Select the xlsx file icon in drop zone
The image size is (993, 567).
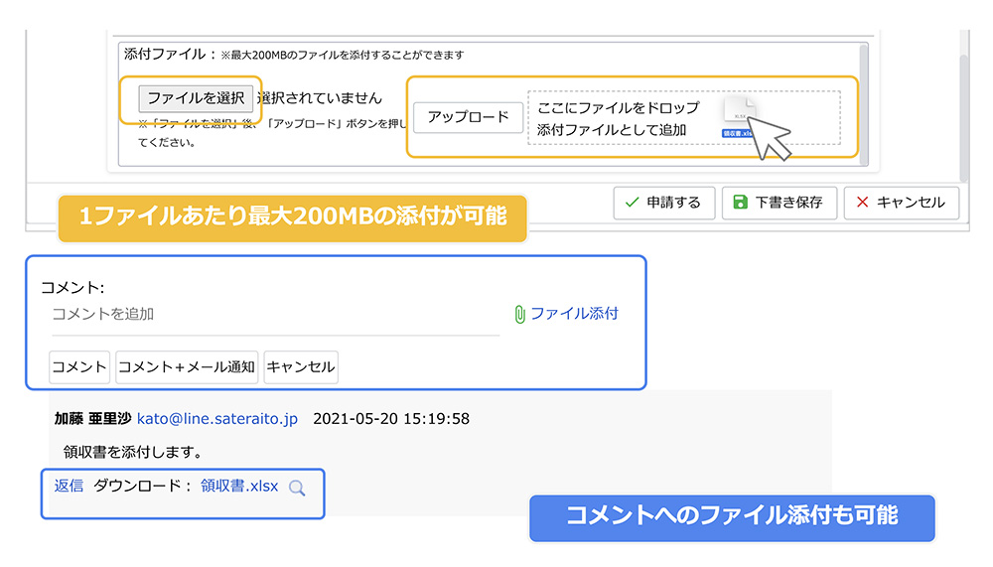738,117
